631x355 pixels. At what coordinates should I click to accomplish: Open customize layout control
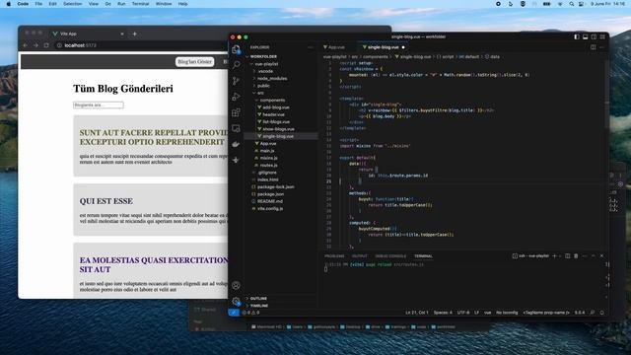pyautogui.click(x=602, y=36)
